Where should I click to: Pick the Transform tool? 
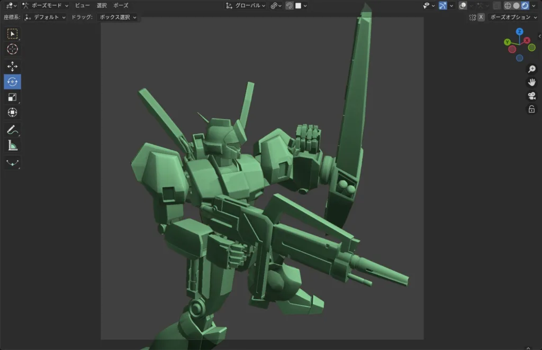coord(12,112)
